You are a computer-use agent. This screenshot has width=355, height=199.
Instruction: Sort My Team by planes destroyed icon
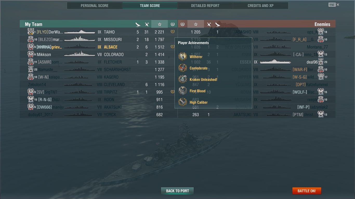147,24
